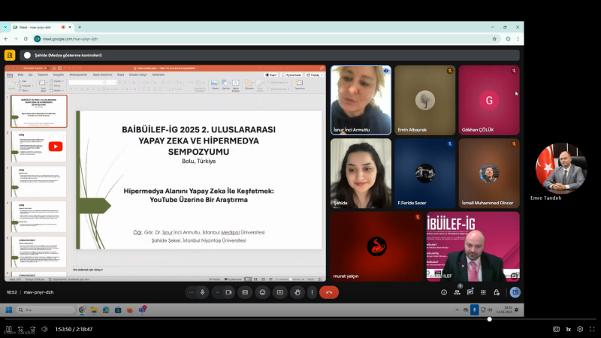Open the font name combo box

(x=86, y=83)
